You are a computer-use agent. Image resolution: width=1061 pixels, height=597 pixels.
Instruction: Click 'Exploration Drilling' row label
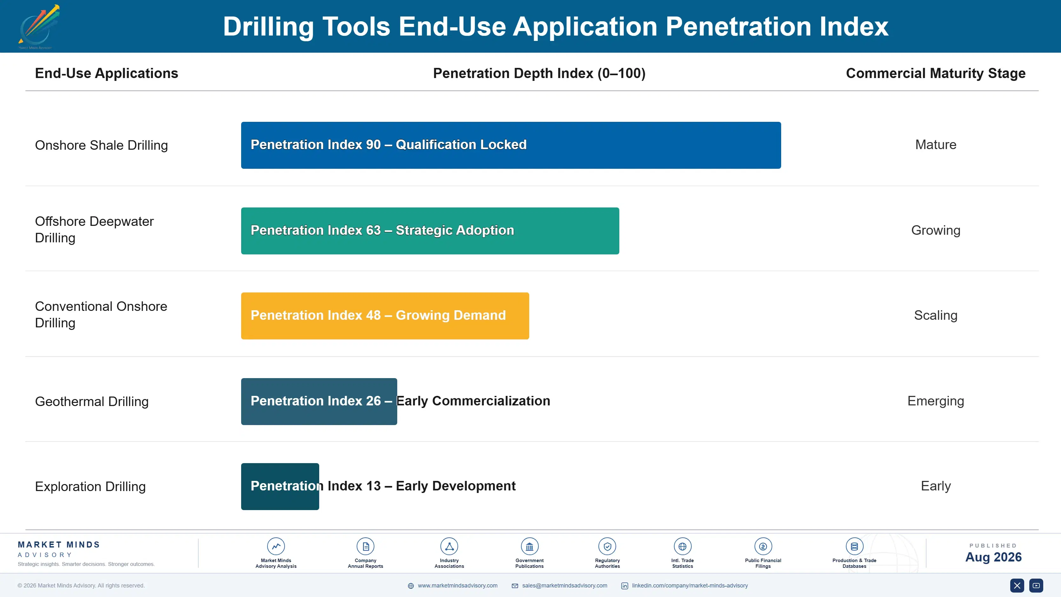(90, 486)
